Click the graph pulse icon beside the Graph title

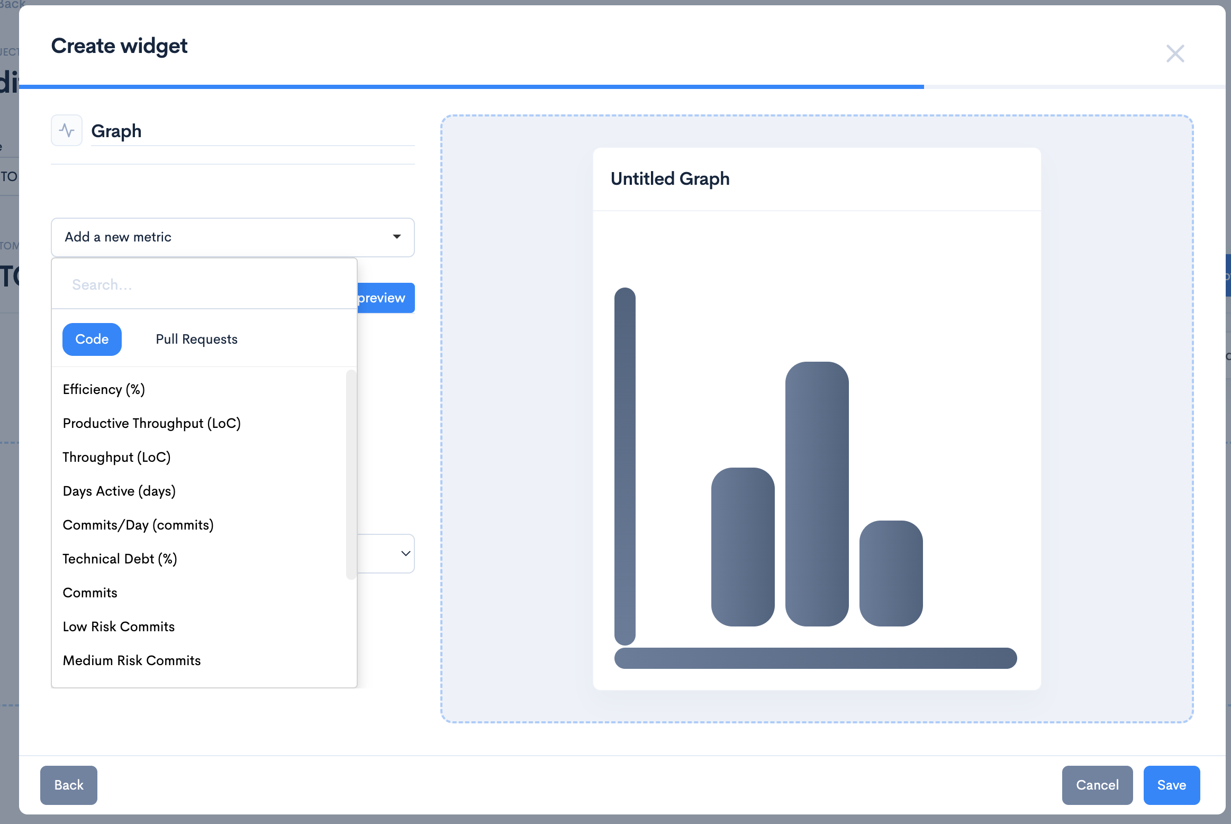pyautogui.click(x=67, y=130)
